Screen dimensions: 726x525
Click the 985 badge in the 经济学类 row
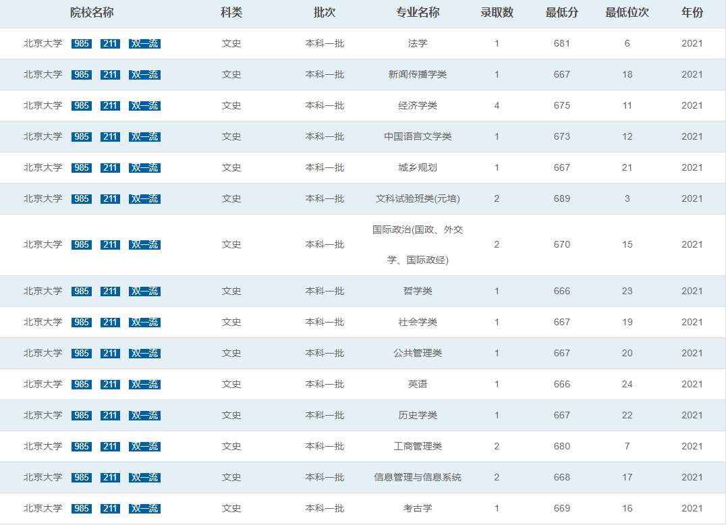tap(81, 105)
